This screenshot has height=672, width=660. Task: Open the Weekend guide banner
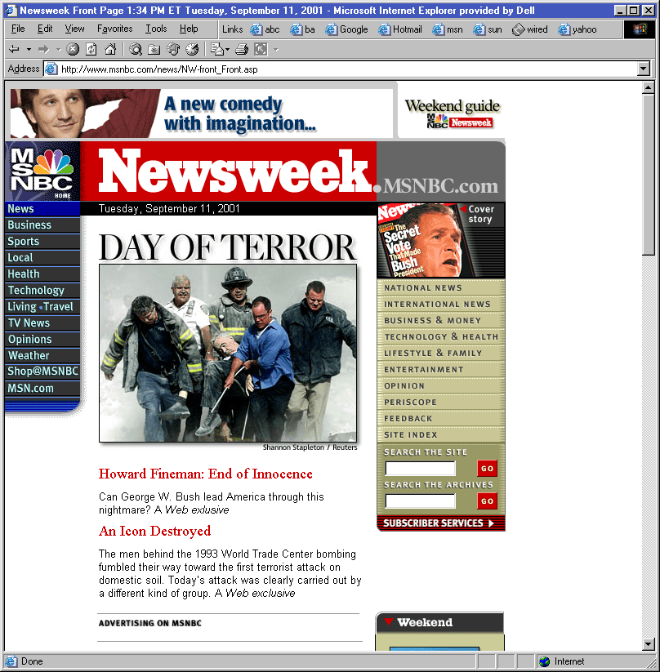pyautogui.click(x=453, y=113)
